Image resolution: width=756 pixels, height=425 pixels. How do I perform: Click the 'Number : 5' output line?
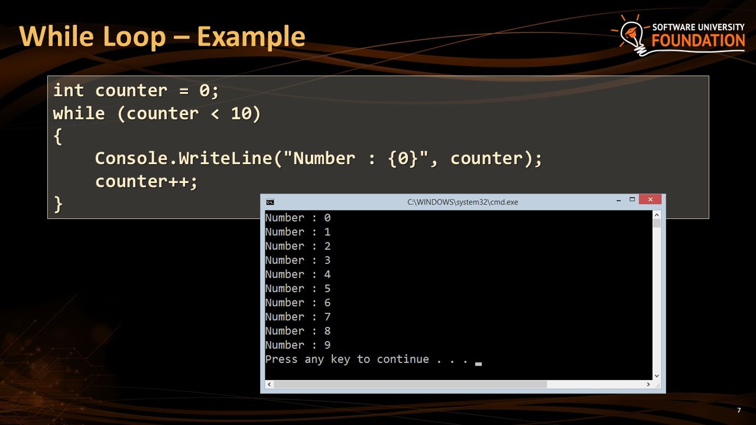298,289
